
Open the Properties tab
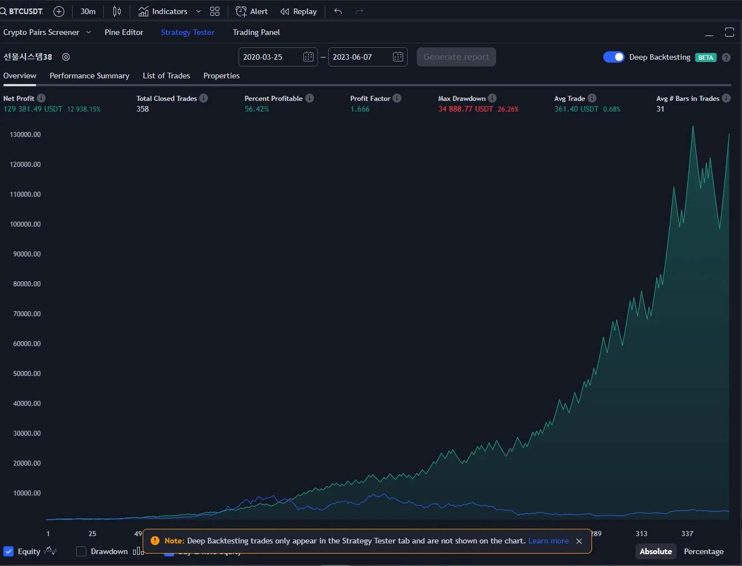(x=222, y=76)
